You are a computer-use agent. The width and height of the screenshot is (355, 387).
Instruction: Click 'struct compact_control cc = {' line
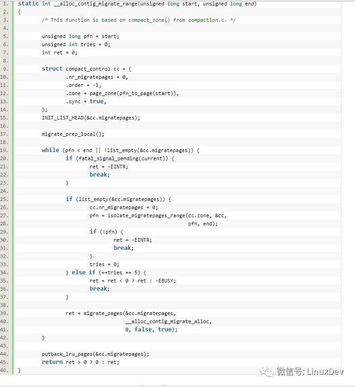(x=86, y=69)
